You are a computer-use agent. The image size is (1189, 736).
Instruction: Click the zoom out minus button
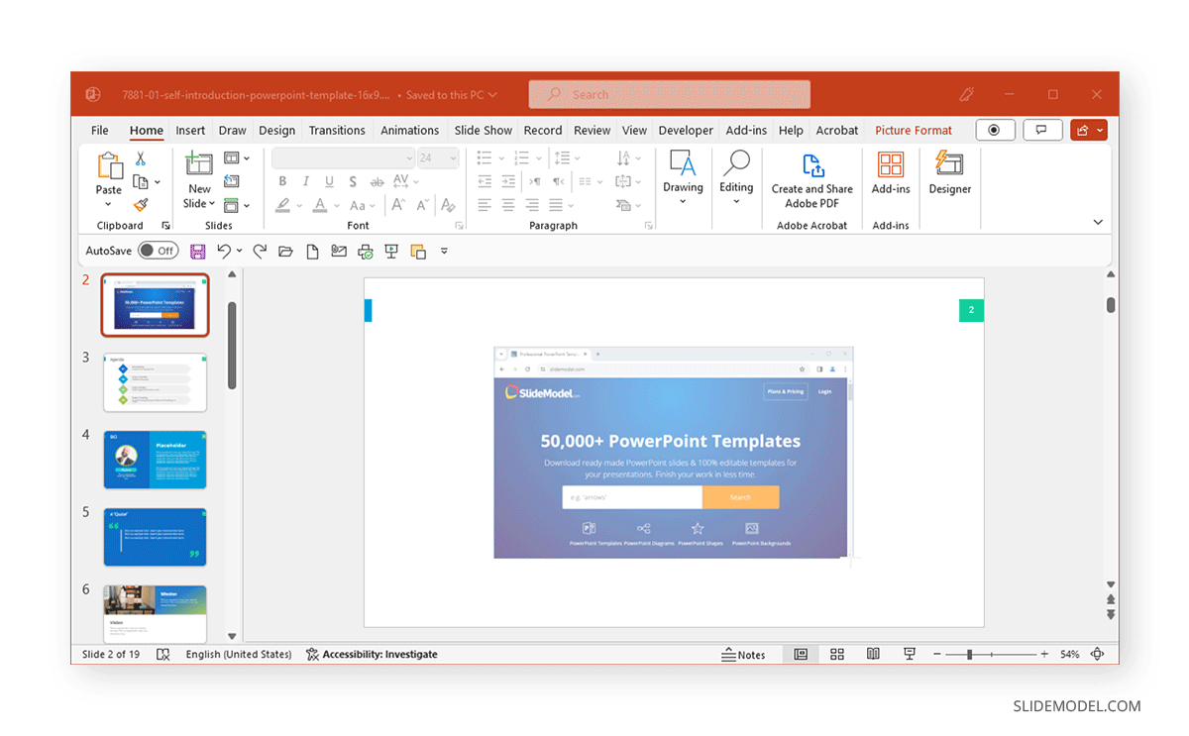[936, 654]
